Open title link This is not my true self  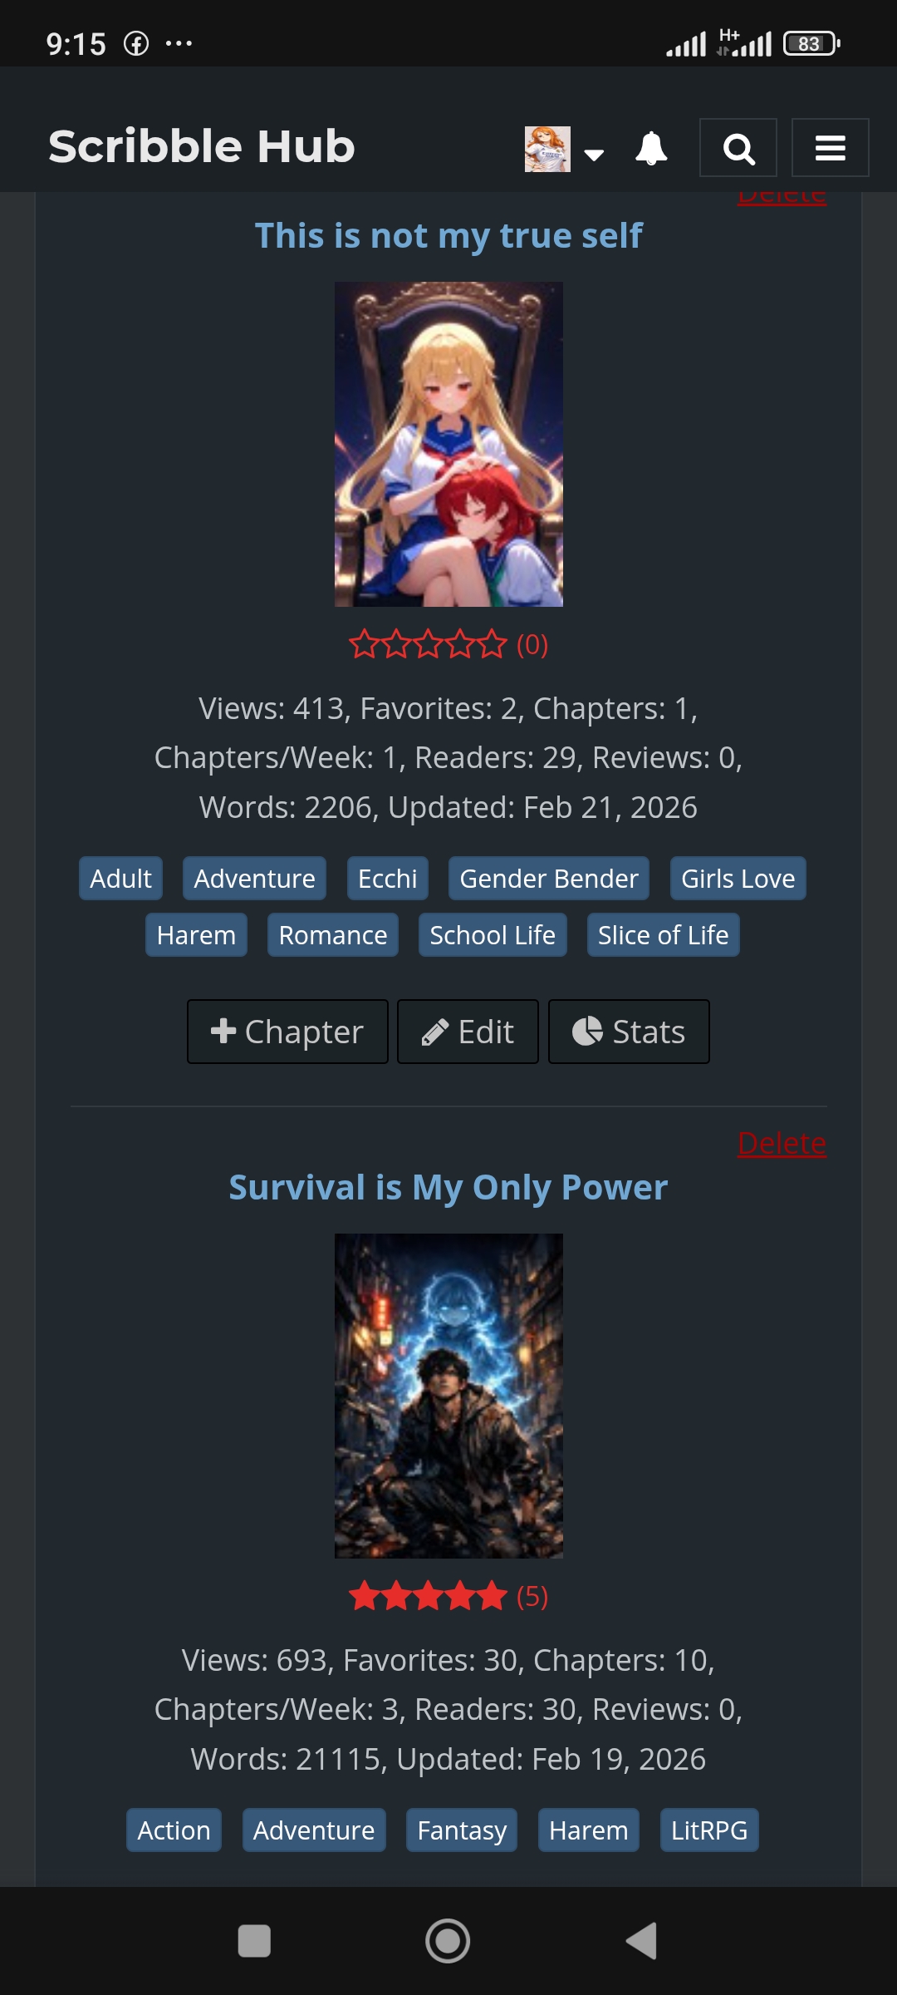pos(448,235)
